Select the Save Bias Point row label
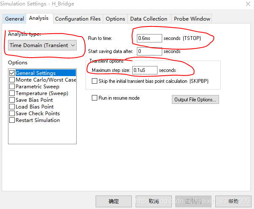Screen dimensions: 254x209 (34, 100)
